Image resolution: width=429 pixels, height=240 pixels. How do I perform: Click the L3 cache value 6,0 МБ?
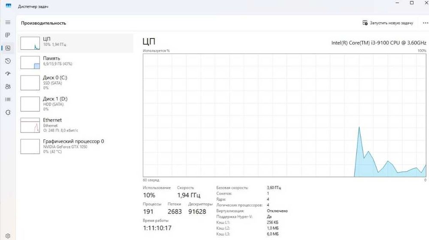[272, 234]
